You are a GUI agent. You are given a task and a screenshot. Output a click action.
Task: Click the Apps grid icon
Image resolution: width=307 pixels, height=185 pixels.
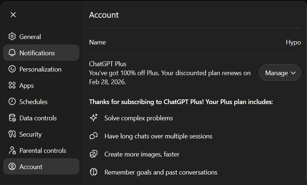tap(12, 85)
